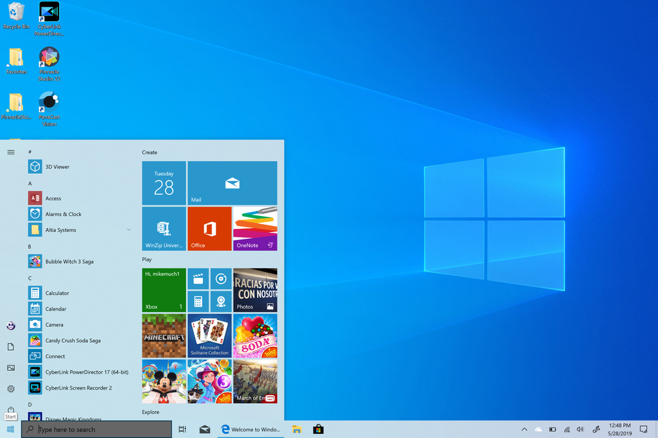Open Settings from the Start menu sidebar
658x438 pixels.
[x=10, y=389]
